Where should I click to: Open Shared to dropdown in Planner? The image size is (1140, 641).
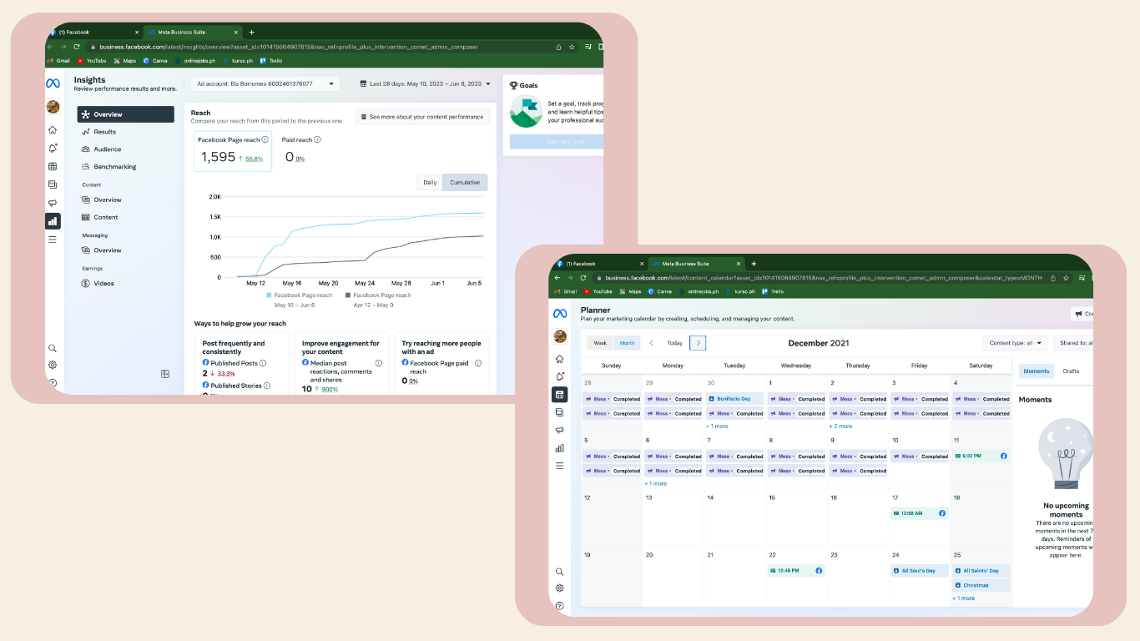point(1073,343)
